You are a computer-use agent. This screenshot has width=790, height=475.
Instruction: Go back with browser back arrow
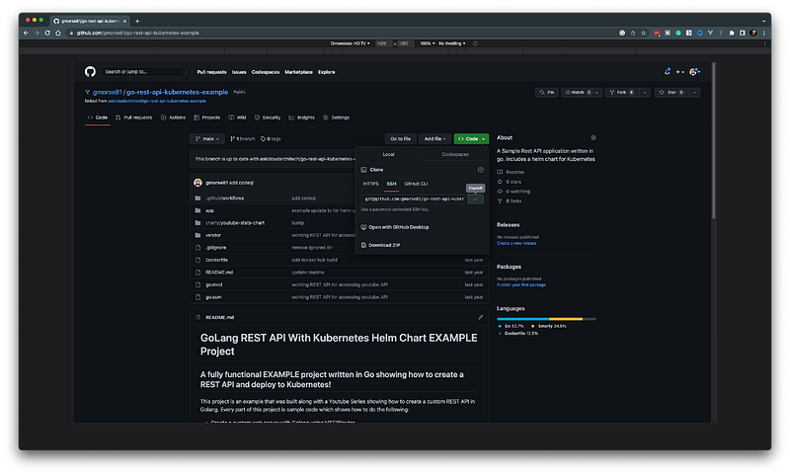click(26, 33)
